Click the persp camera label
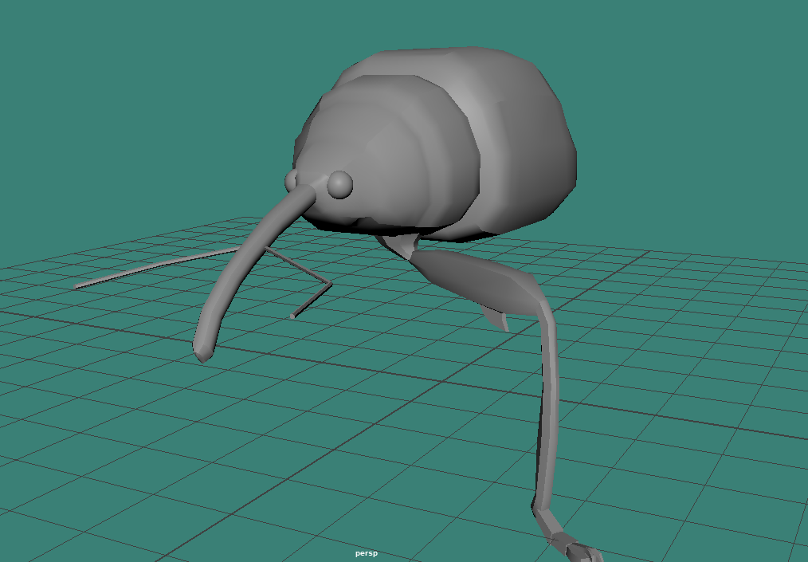The image size is (808, 562). (x=367, y=553)
